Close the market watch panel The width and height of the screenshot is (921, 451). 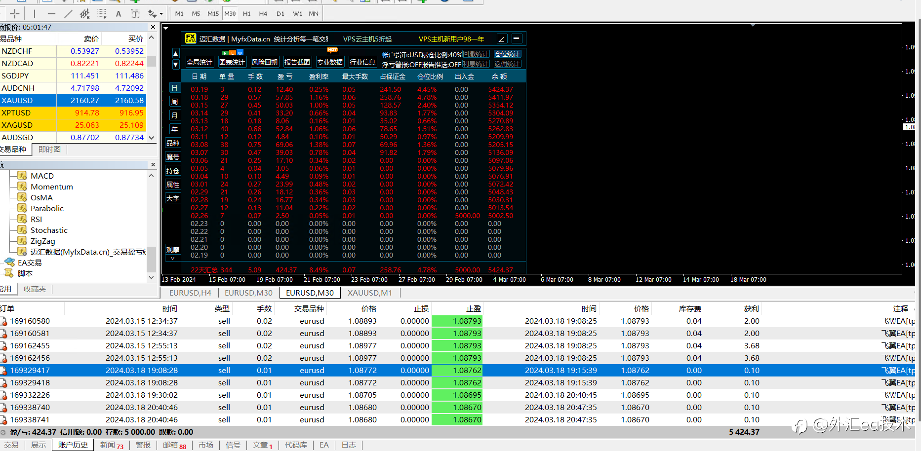pos(153,27)
